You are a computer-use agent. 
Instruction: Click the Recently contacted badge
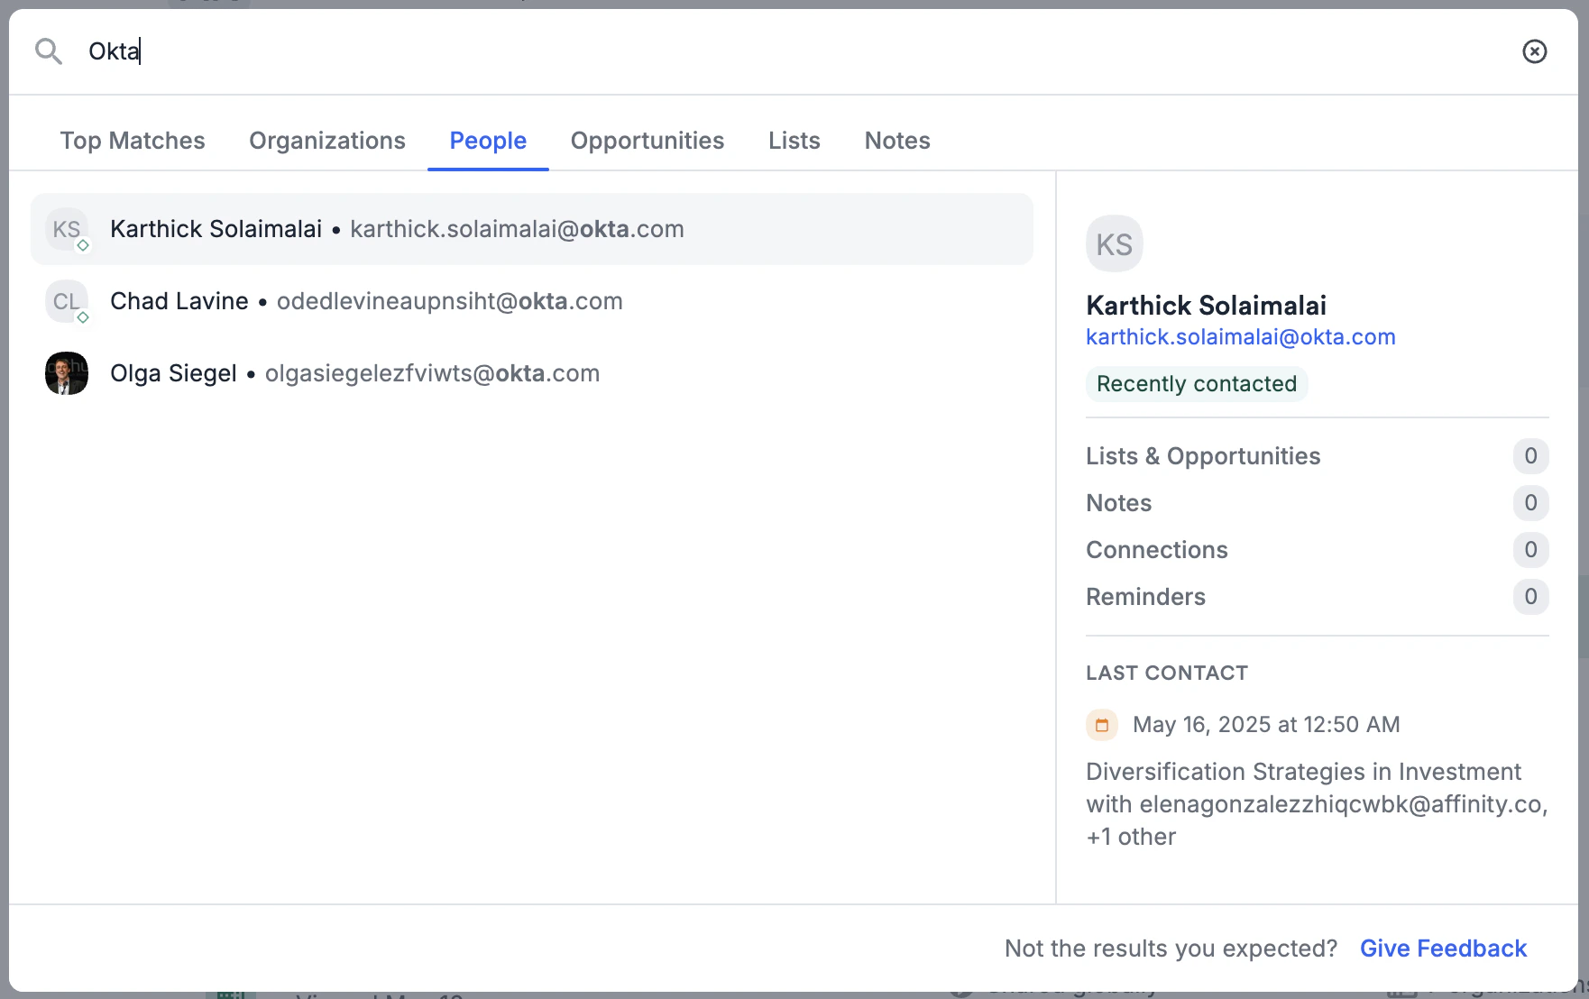coord(1197,384)
